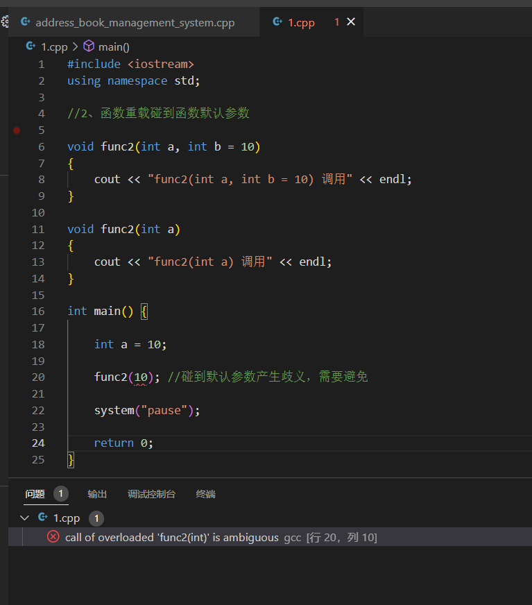Collapse the 1.cpp group in problems panel

[25, 518]
